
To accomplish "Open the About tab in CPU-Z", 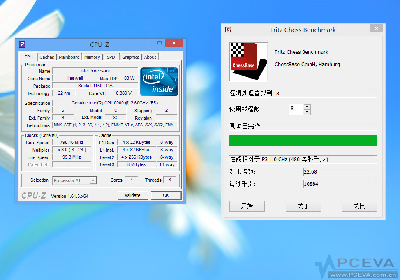I will 150,57.
